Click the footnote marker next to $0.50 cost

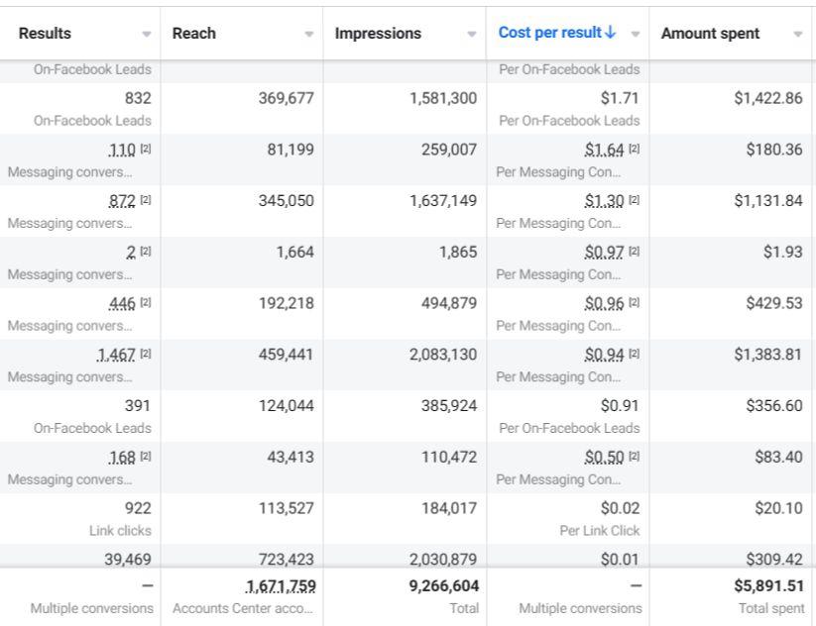point(635,459)
